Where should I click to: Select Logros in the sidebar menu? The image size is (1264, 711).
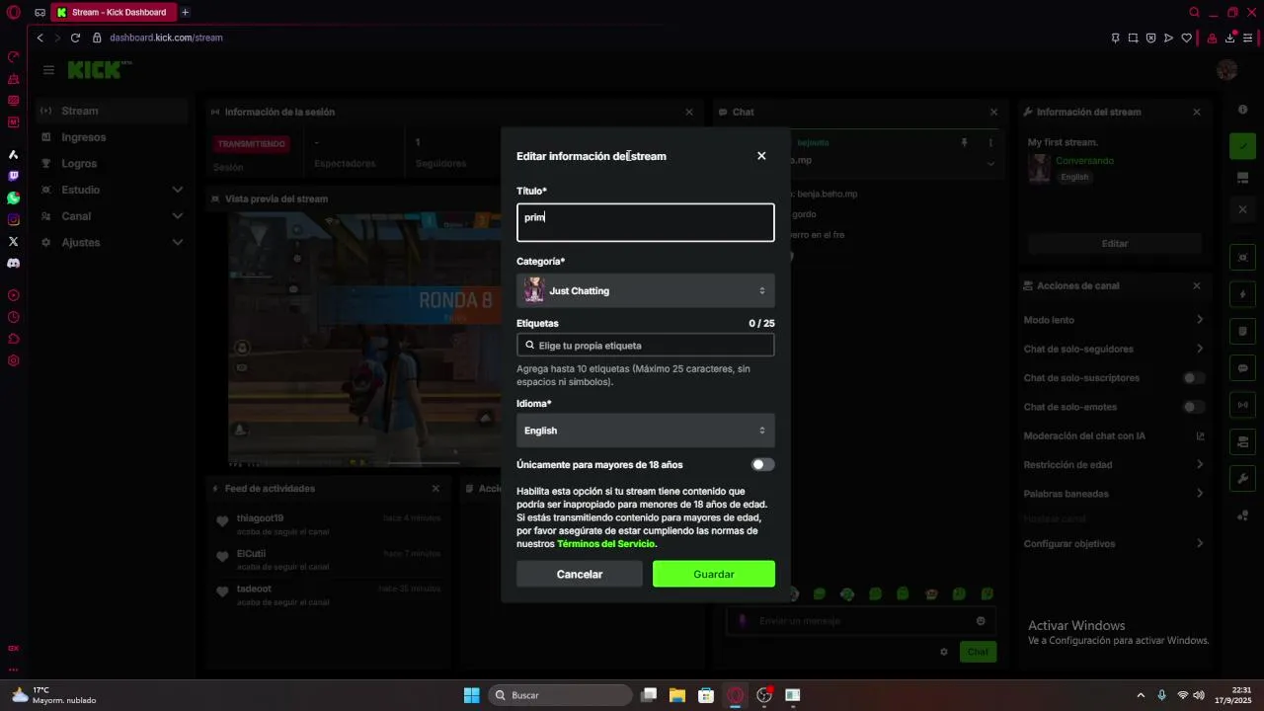112,163
